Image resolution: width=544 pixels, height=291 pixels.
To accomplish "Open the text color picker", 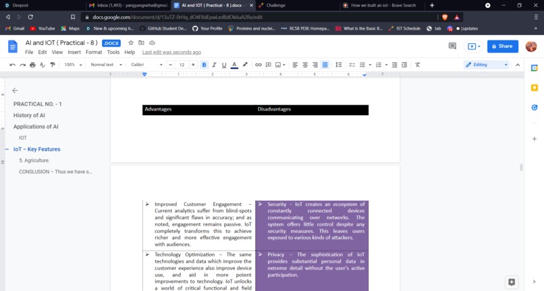I will point(234,65).
